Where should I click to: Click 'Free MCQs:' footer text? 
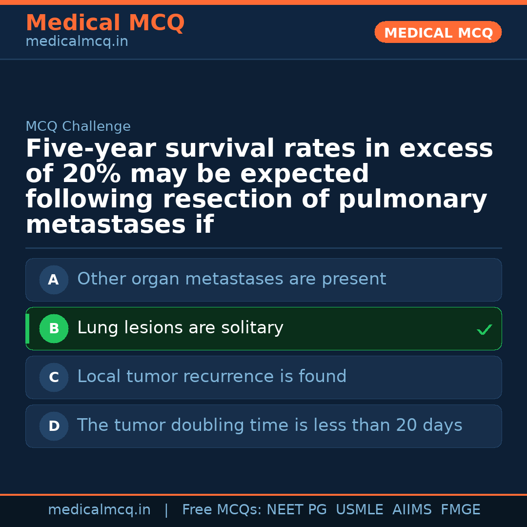click(x=222, y=510)
